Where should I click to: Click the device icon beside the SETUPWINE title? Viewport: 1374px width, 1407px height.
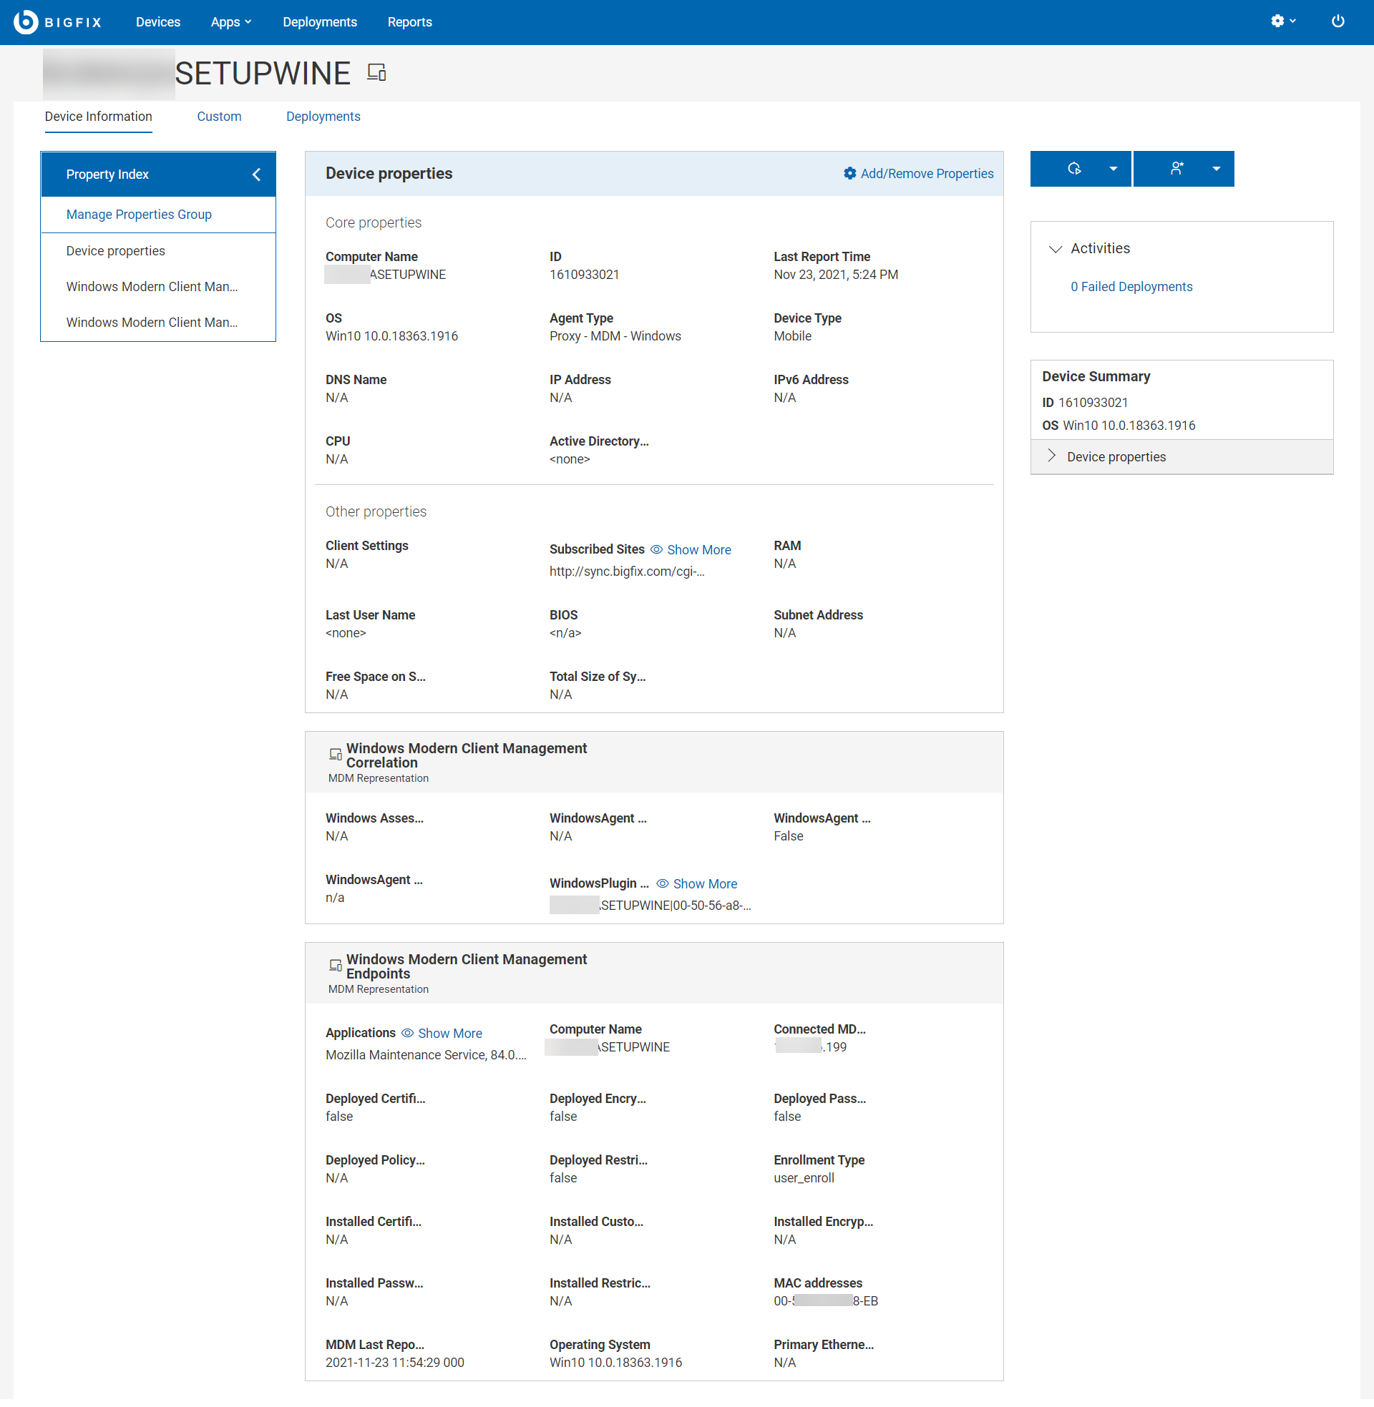click(376, 72)
